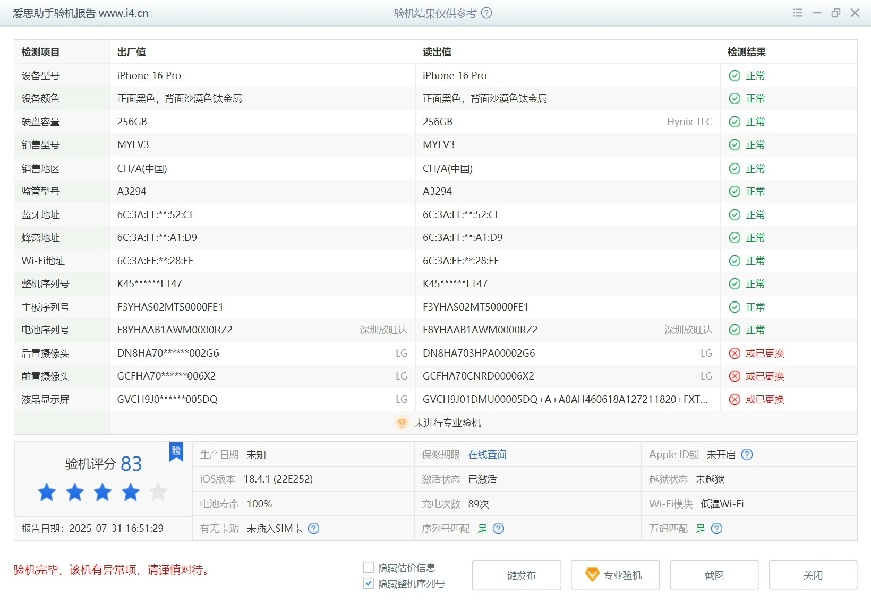Close the window with the X icon
The width and height of the screenshot is (871, 603).
(x=855, y=13)
